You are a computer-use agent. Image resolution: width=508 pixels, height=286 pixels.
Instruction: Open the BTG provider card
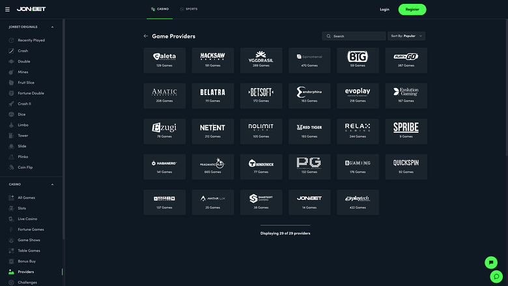click(x=358, y=60)
